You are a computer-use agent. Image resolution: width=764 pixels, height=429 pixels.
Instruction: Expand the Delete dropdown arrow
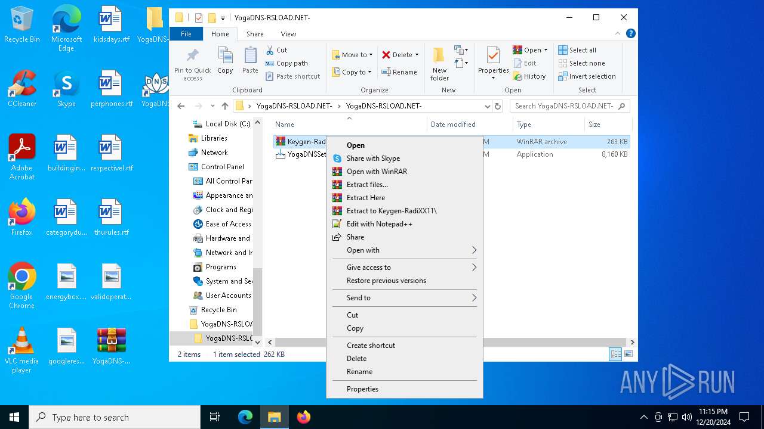(417, 55)
